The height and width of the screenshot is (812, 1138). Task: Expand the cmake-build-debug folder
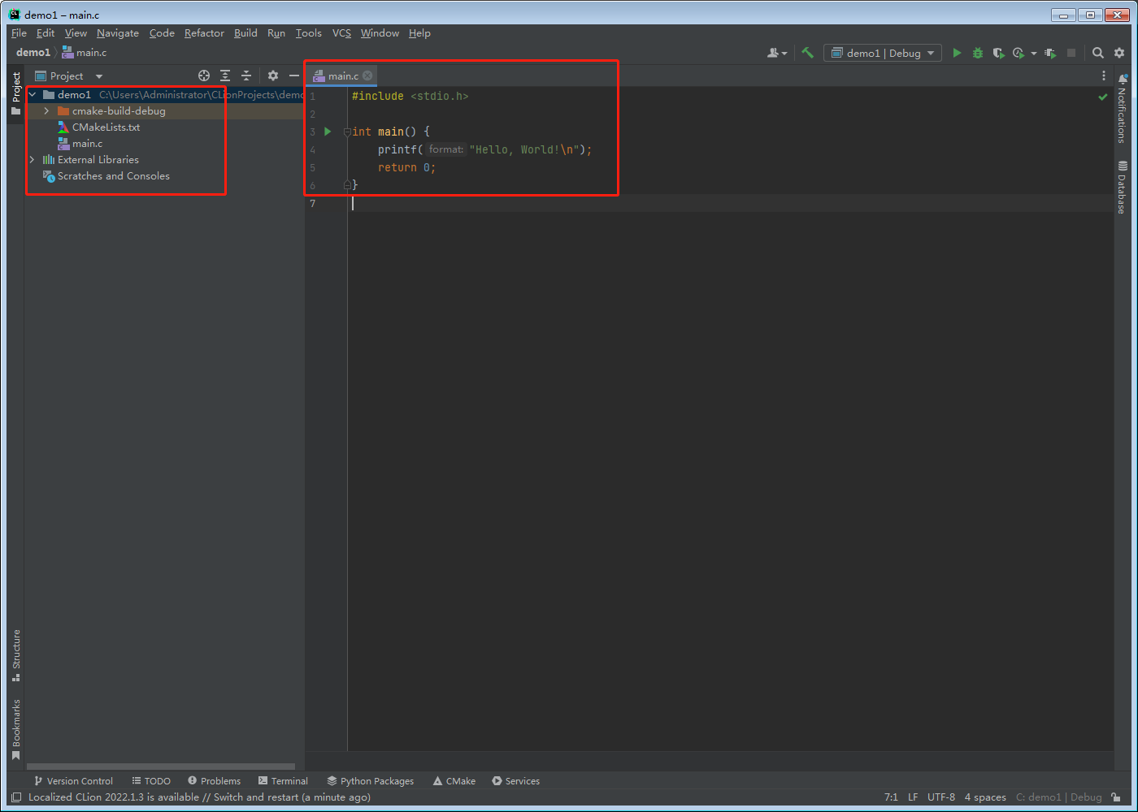47,111
